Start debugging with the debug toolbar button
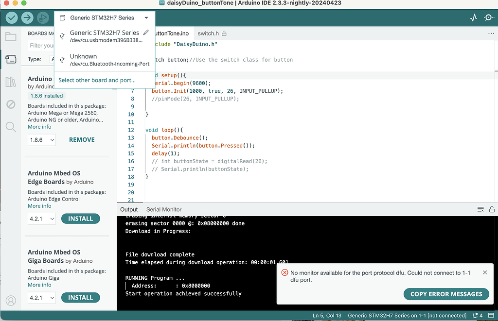 [43, 17]
